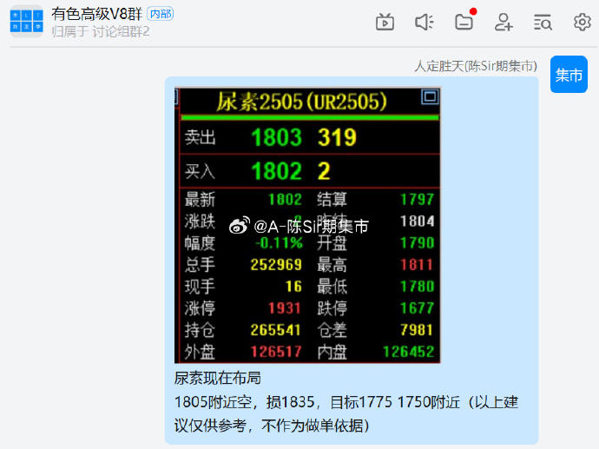Click the maximize box in quote panel
The width and height of the screenshot is (599, 449).
(x=430, y=96)
